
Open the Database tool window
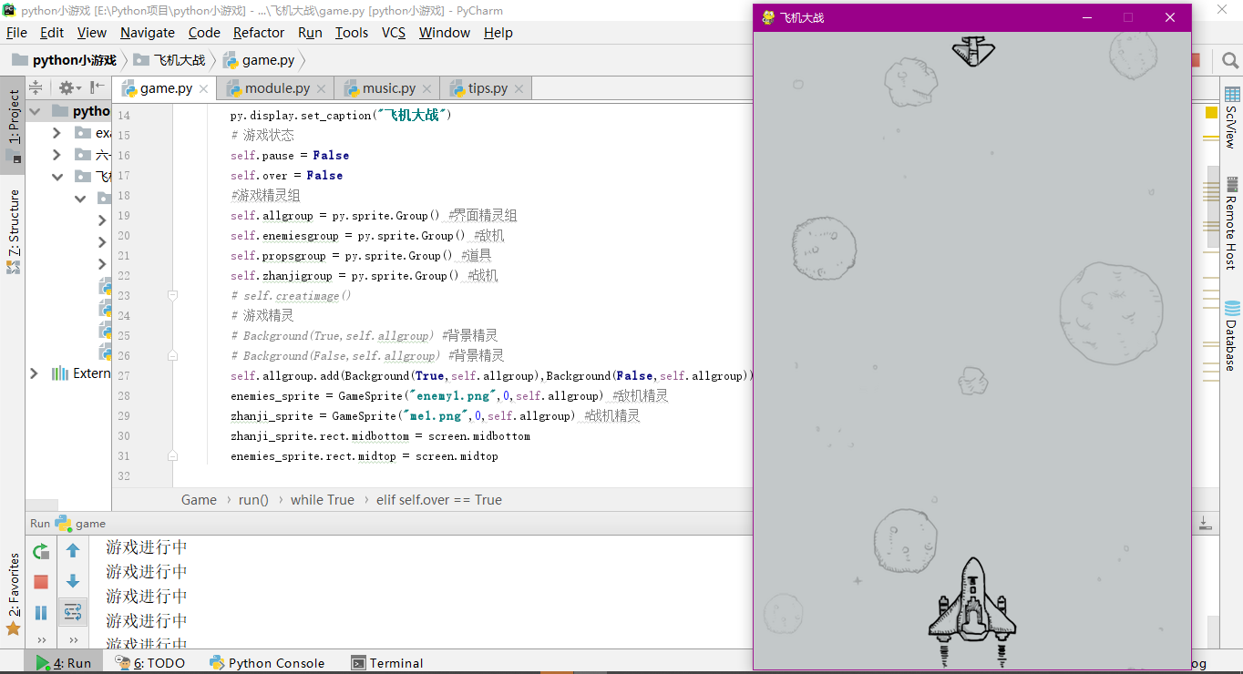[x=1232, y=338]
